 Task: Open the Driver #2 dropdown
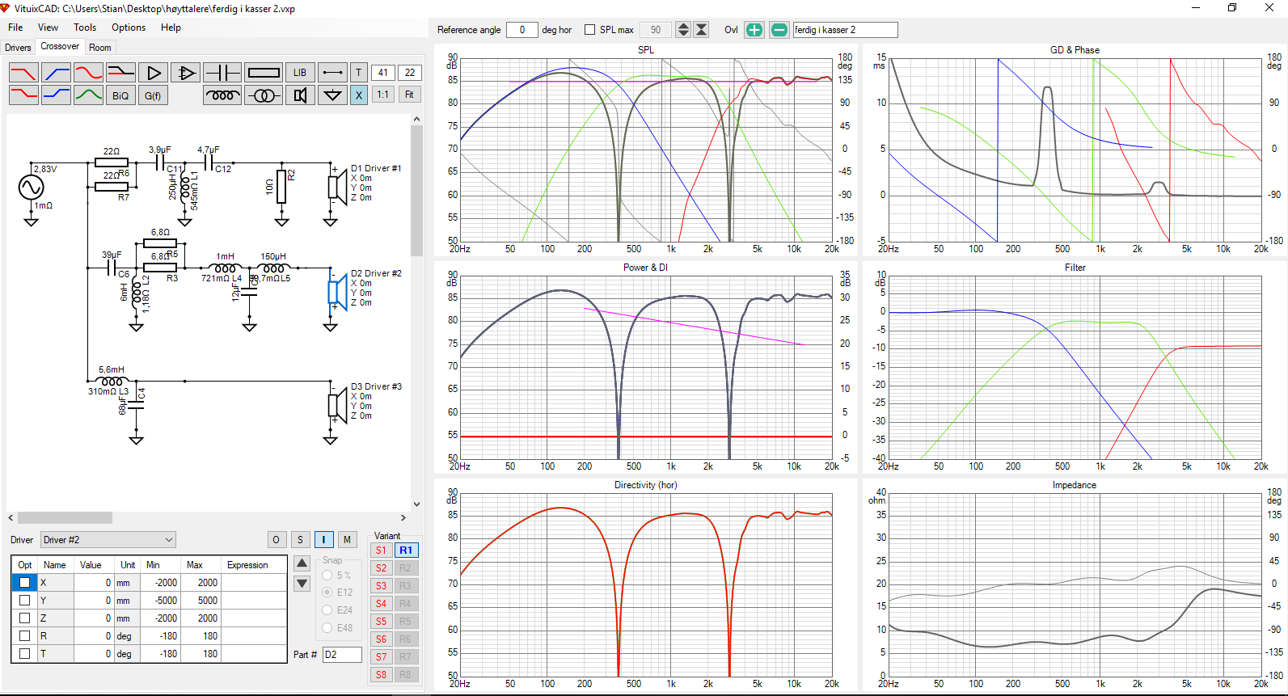(108, 540)
